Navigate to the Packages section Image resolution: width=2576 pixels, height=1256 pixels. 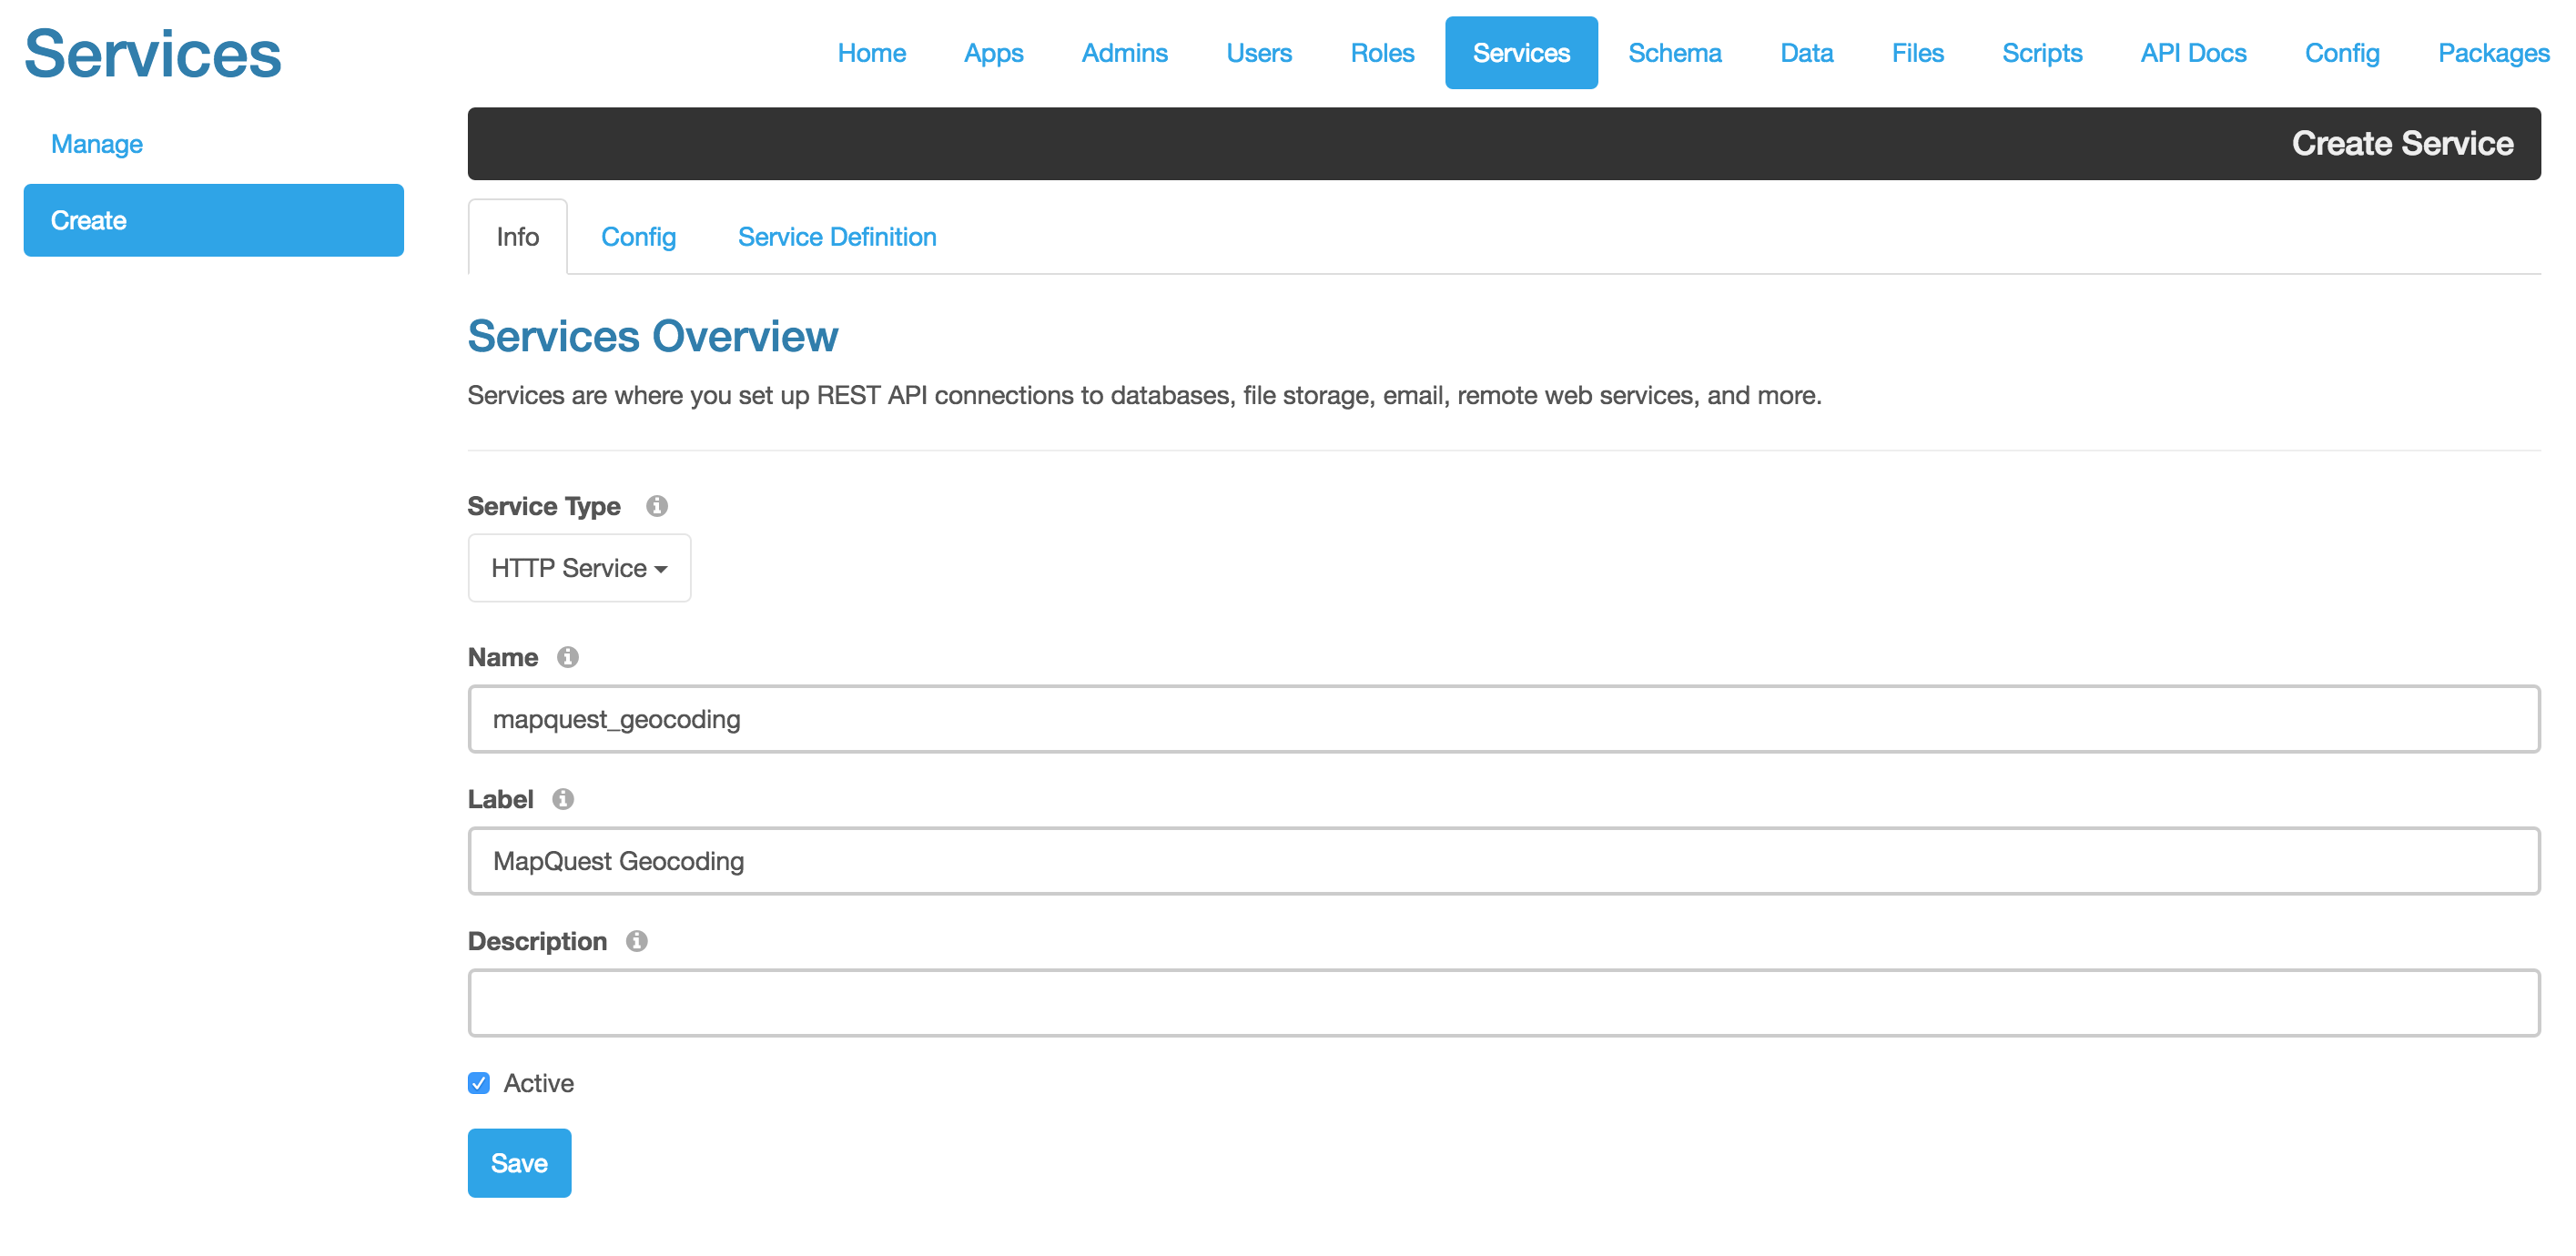2493,53
